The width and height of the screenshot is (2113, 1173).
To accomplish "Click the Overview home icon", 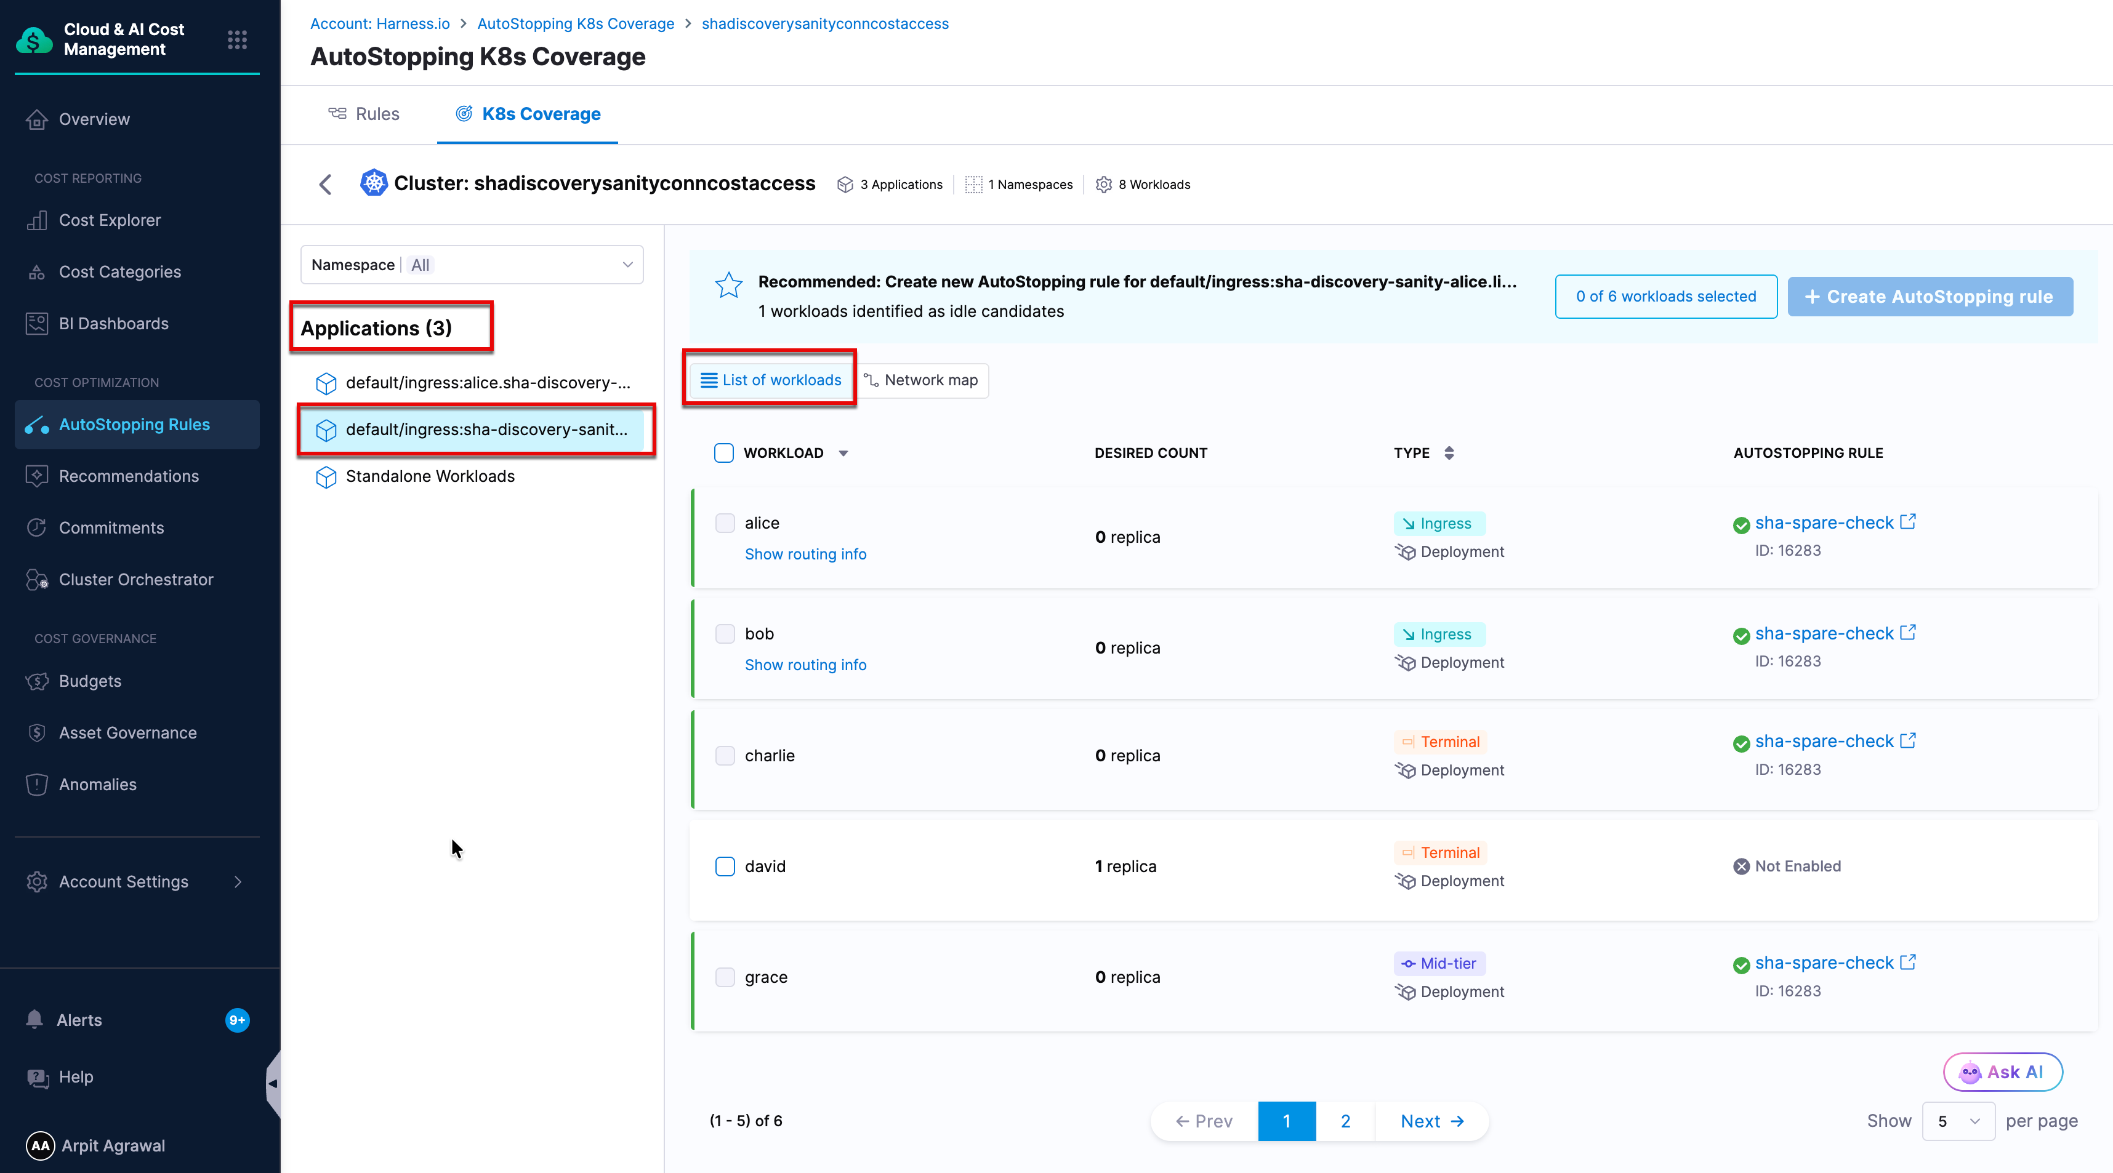I will [37, 119].
